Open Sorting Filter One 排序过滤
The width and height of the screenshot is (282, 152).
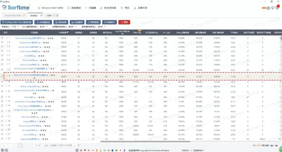click(16, 22)
